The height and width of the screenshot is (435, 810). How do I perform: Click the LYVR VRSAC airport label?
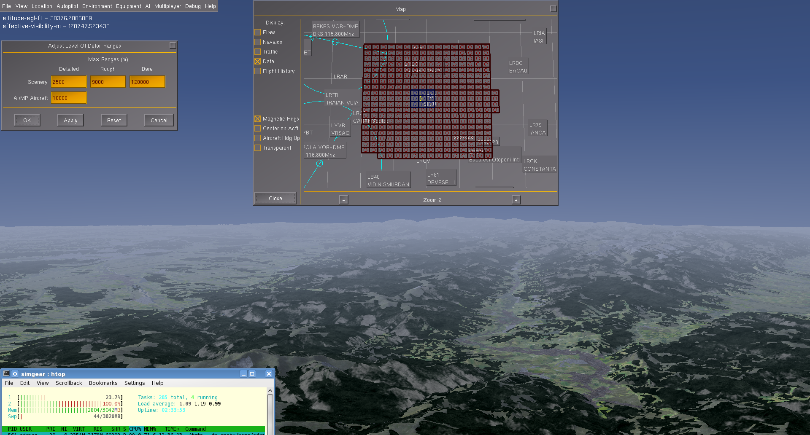point(340,129)
